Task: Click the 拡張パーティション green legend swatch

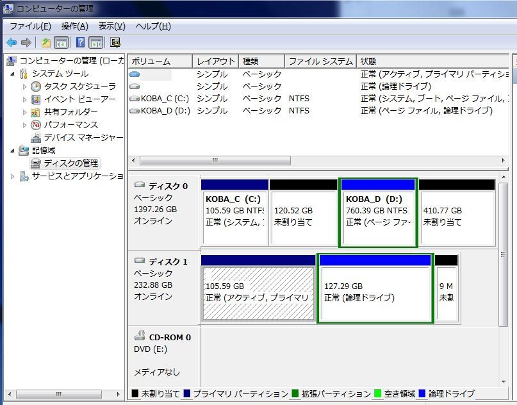Action: (295, 393)
